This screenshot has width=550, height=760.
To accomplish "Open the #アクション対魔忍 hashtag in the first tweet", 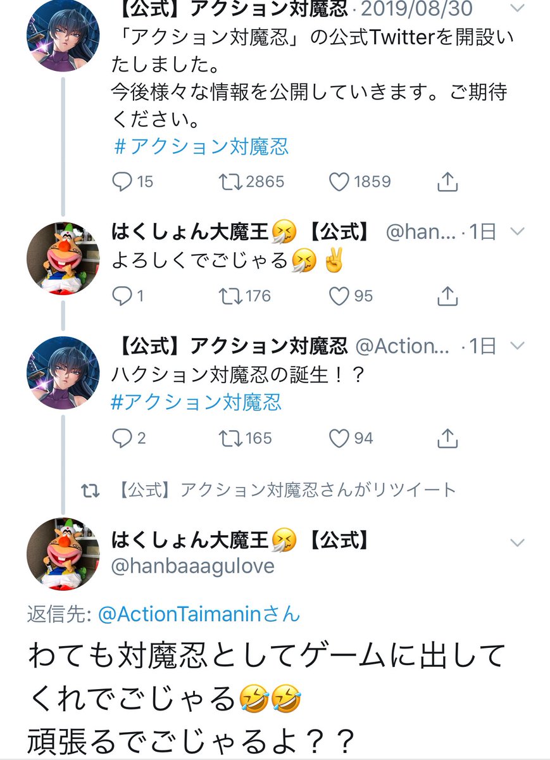I will [201, 147].
